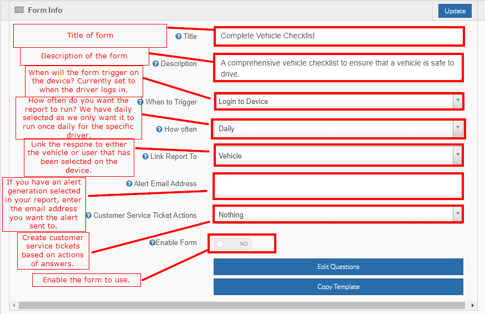The height and width of the screenshot is (314, 485).
Task: Click the Enable Form label
Action: 176,242
